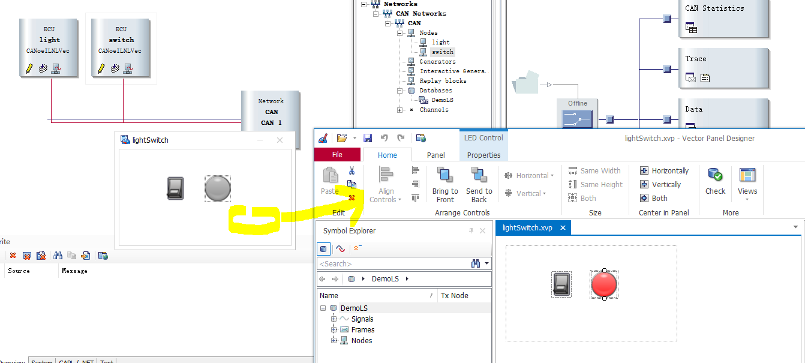
Task: Click the binoculars search icon in Symbol Explorer
Action: coord(476,263)
